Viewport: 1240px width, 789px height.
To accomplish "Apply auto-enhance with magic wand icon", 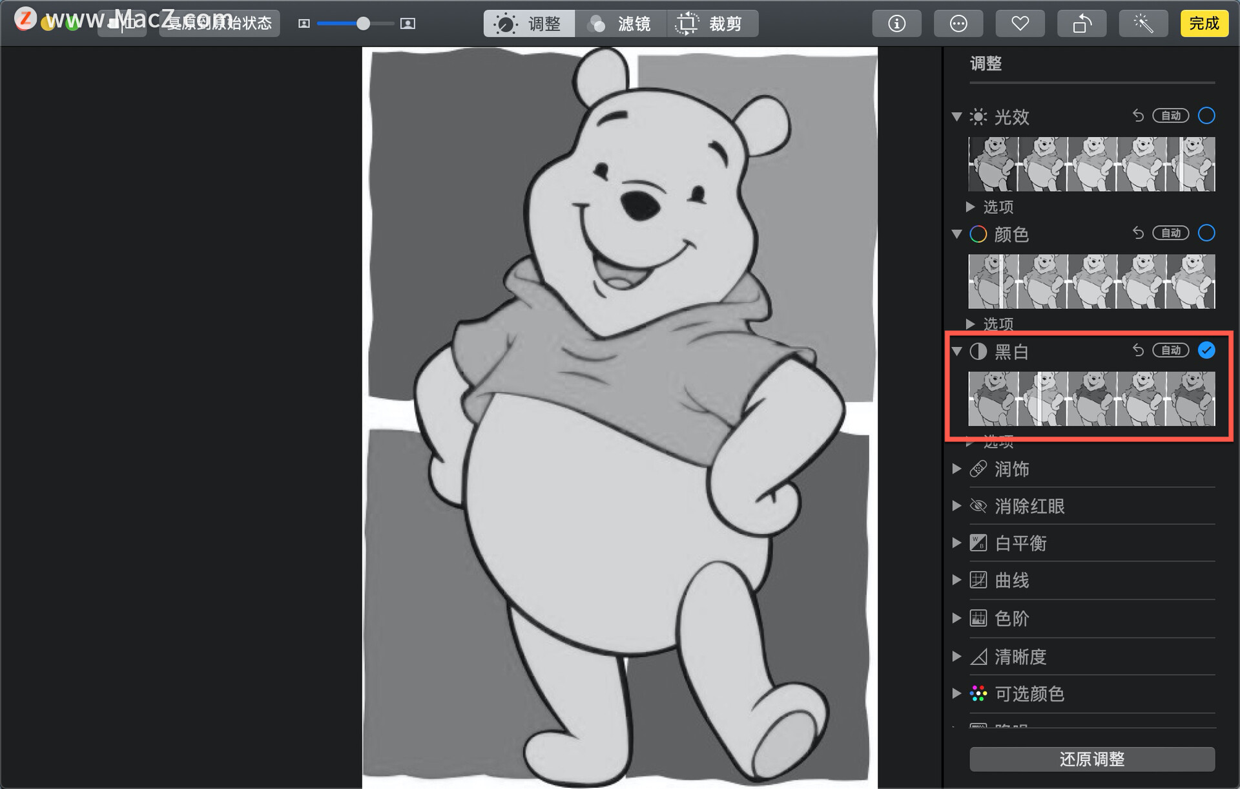I will click(1143, 24).
